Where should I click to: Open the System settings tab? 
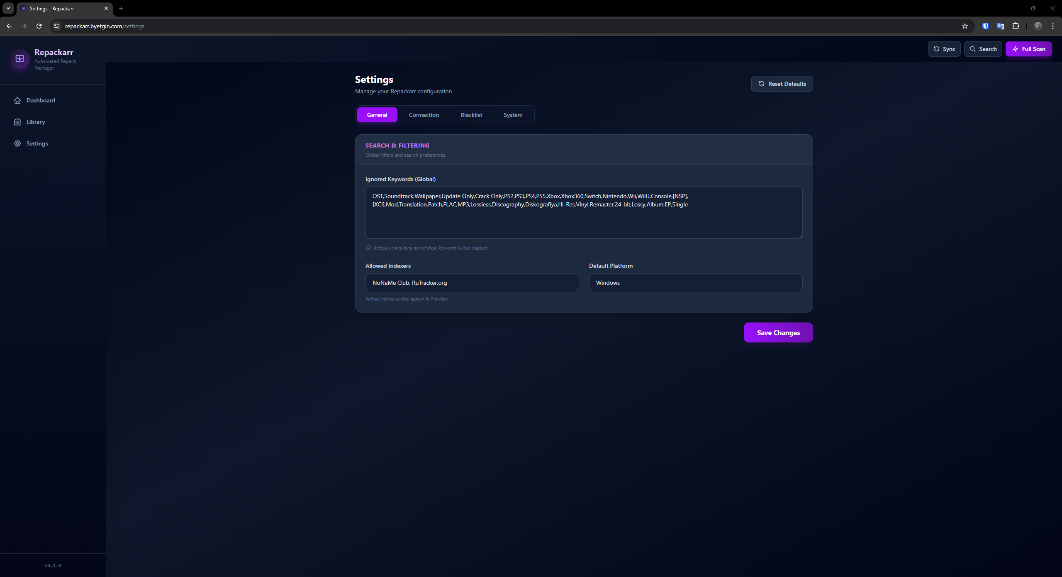[513, 115]
